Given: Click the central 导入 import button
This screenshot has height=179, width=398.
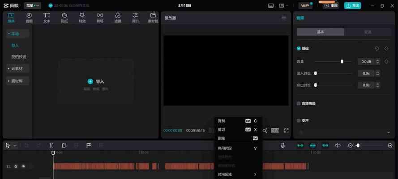Looking at the screenshot, I should pos(96,81).
